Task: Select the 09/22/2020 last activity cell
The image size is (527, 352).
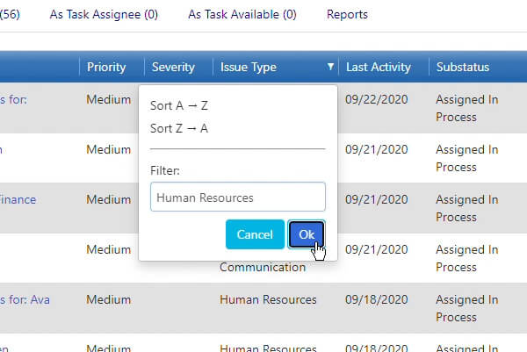Action: pos(377,99)
